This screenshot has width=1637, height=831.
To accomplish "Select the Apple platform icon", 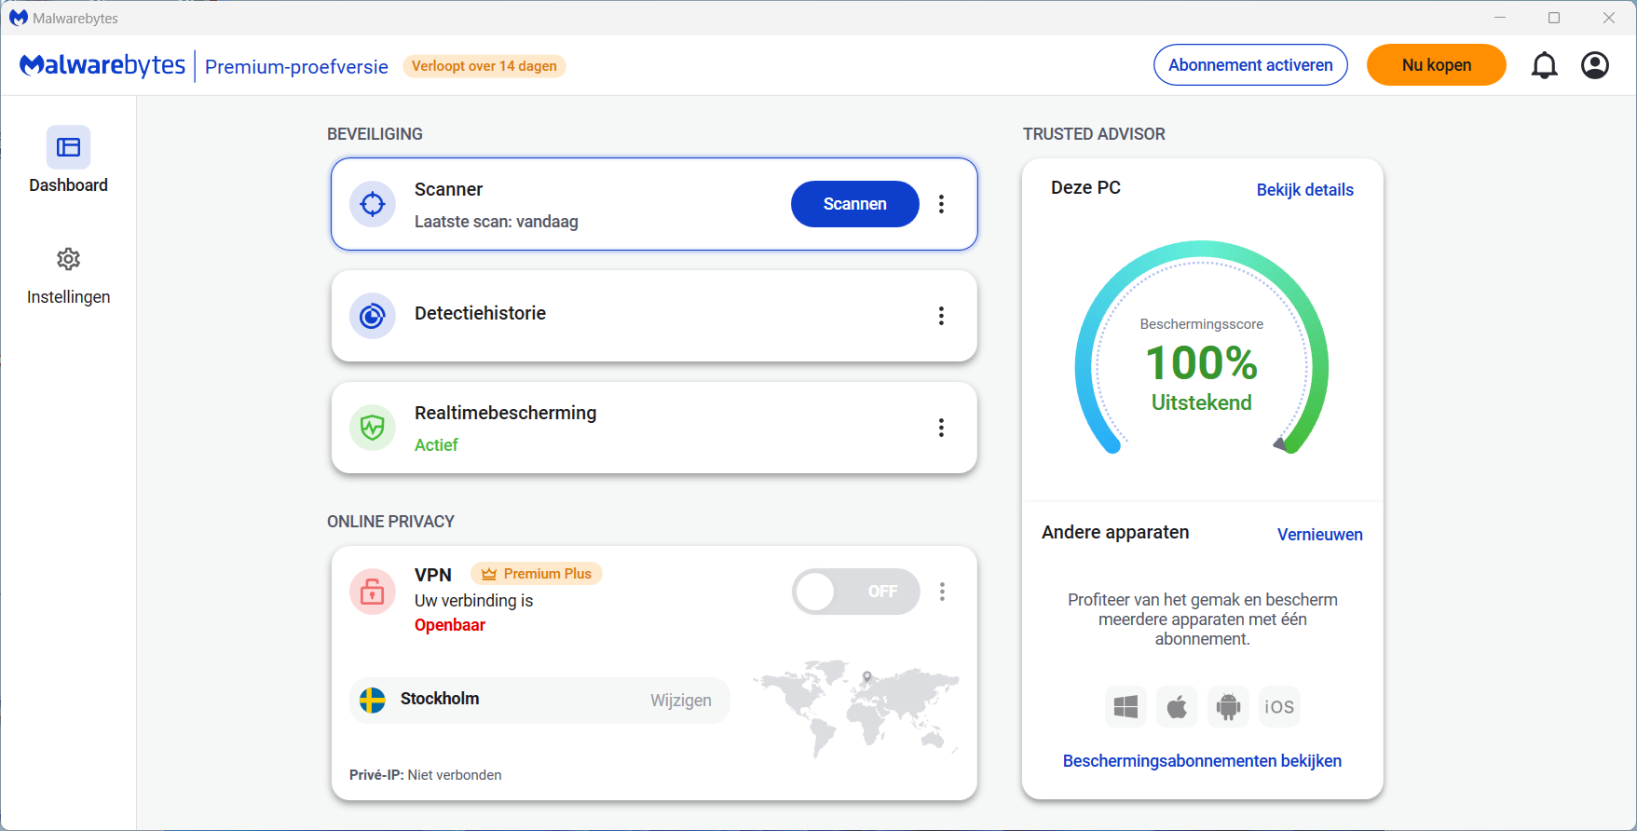I will [x=1177, y=707].
